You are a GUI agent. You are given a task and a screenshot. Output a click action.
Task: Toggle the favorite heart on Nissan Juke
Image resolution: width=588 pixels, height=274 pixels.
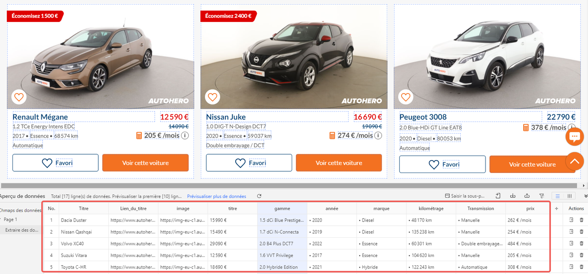[212, 97]
